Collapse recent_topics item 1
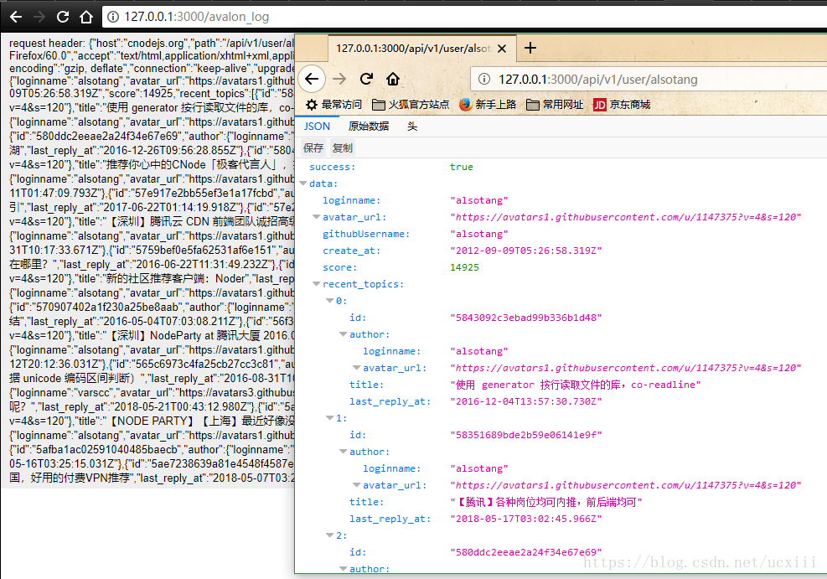The width and height of the screenshot is (827, 579). point(329,418)
